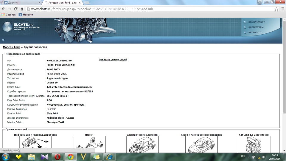Open File Explorer from taskbar
Screen dimensions: 286x161
coord(31,157)
